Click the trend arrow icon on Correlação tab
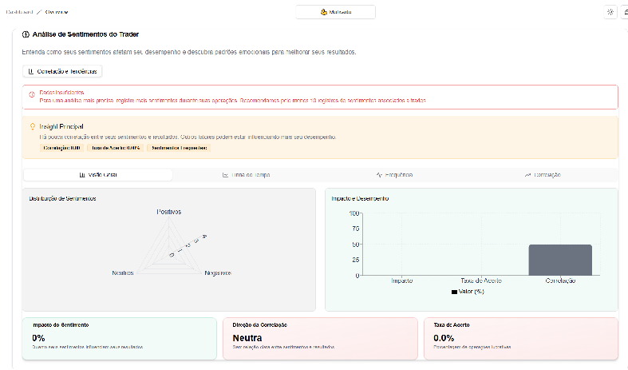 pyautogui.click(x=527, y=175)
